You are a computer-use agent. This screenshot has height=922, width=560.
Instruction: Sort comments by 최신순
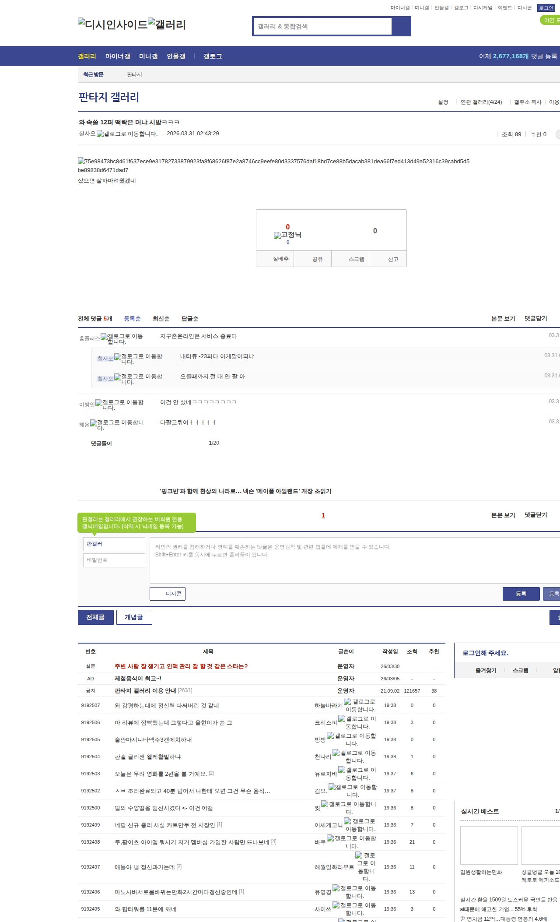pyautogui.click(x=161, y=319)
